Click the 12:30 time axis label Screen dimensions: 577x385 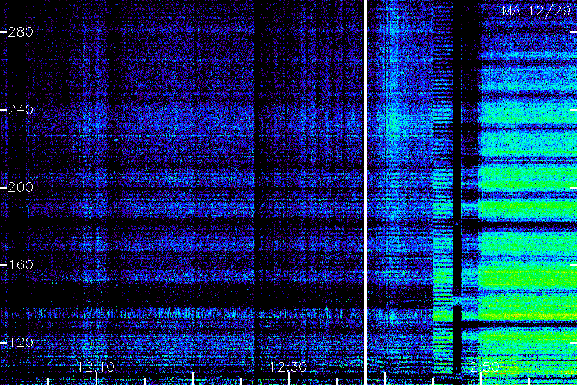point(288,367)
